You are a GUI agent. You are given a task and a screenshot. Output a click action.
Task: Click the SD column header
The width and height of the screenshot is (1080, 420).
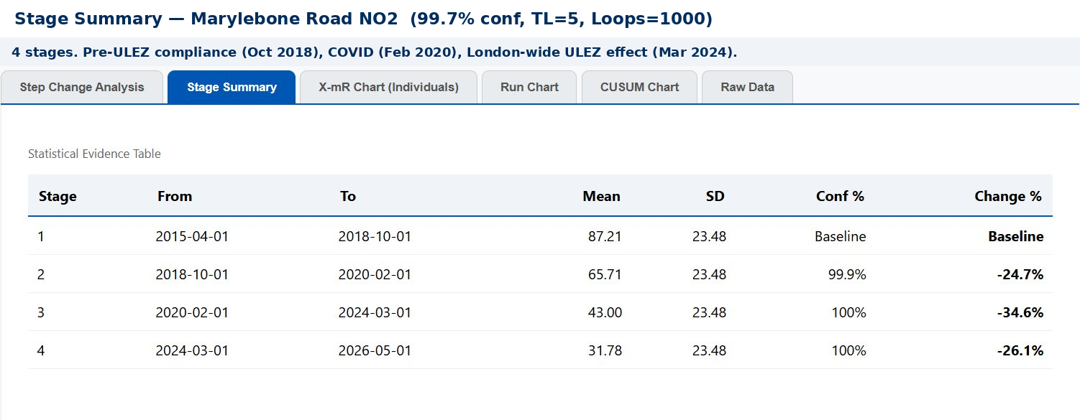(715, 196)
